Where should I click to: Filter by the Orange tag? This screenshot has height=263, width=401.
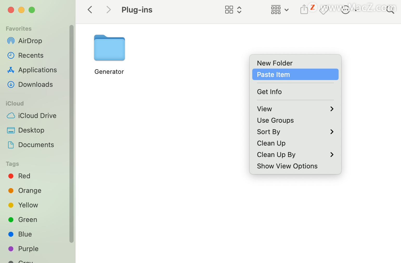tap(30, 190)
